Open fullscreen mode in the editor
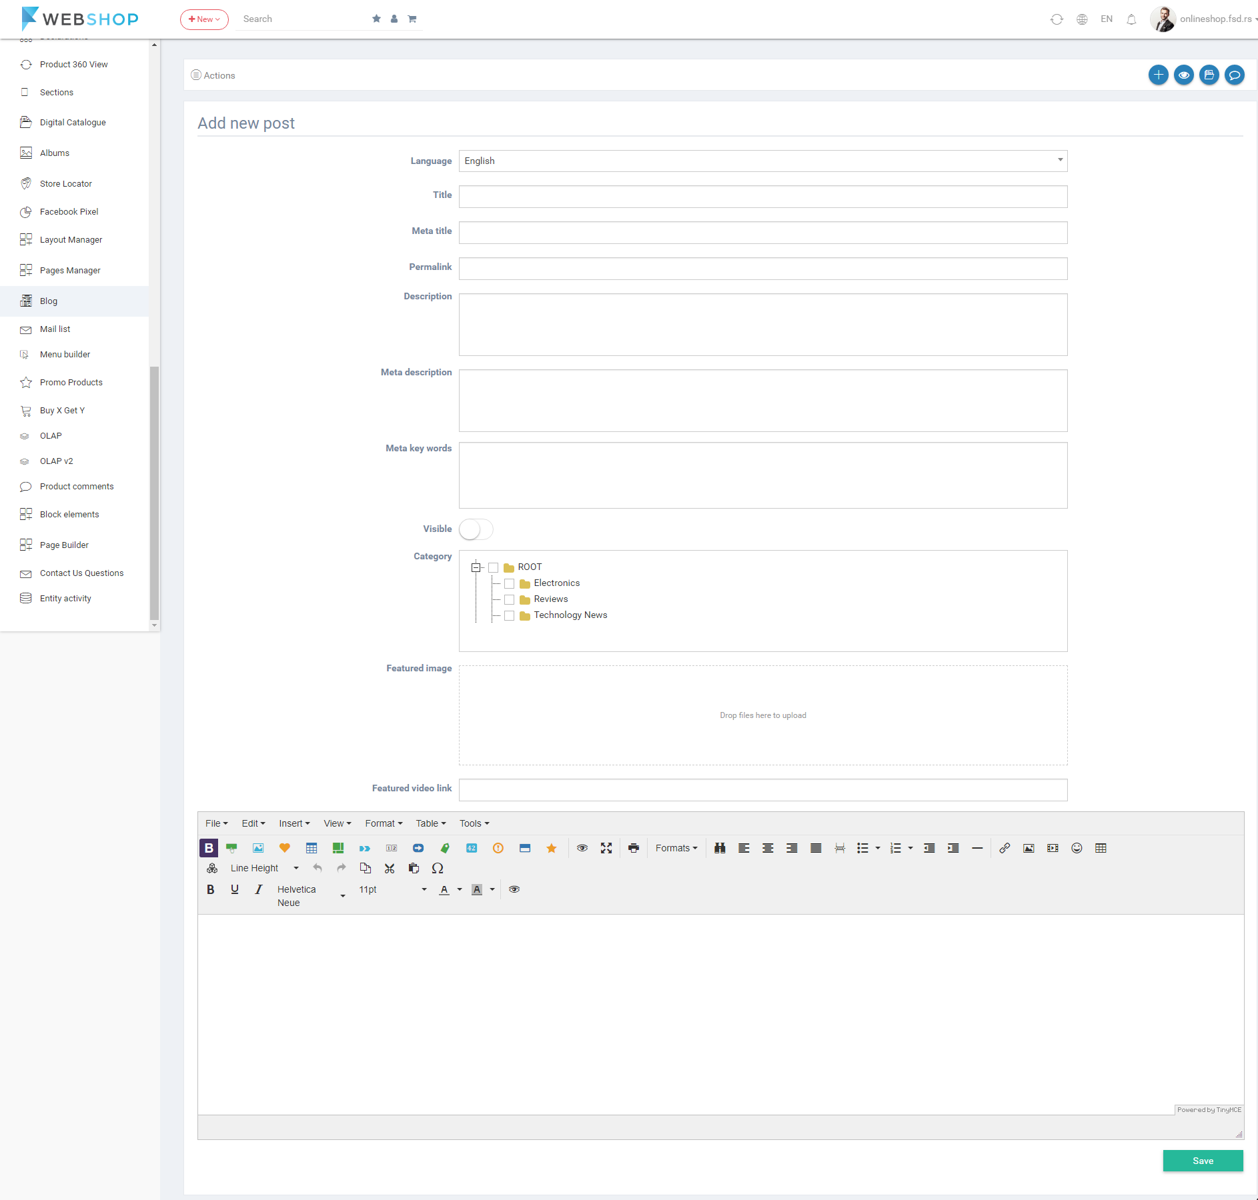 pos(606,848)
